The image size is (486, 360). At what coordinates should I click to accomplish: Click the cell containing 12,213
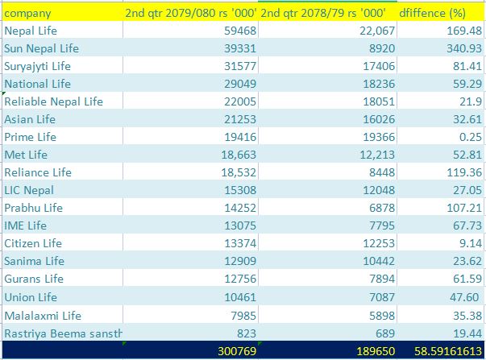(327, 155)
